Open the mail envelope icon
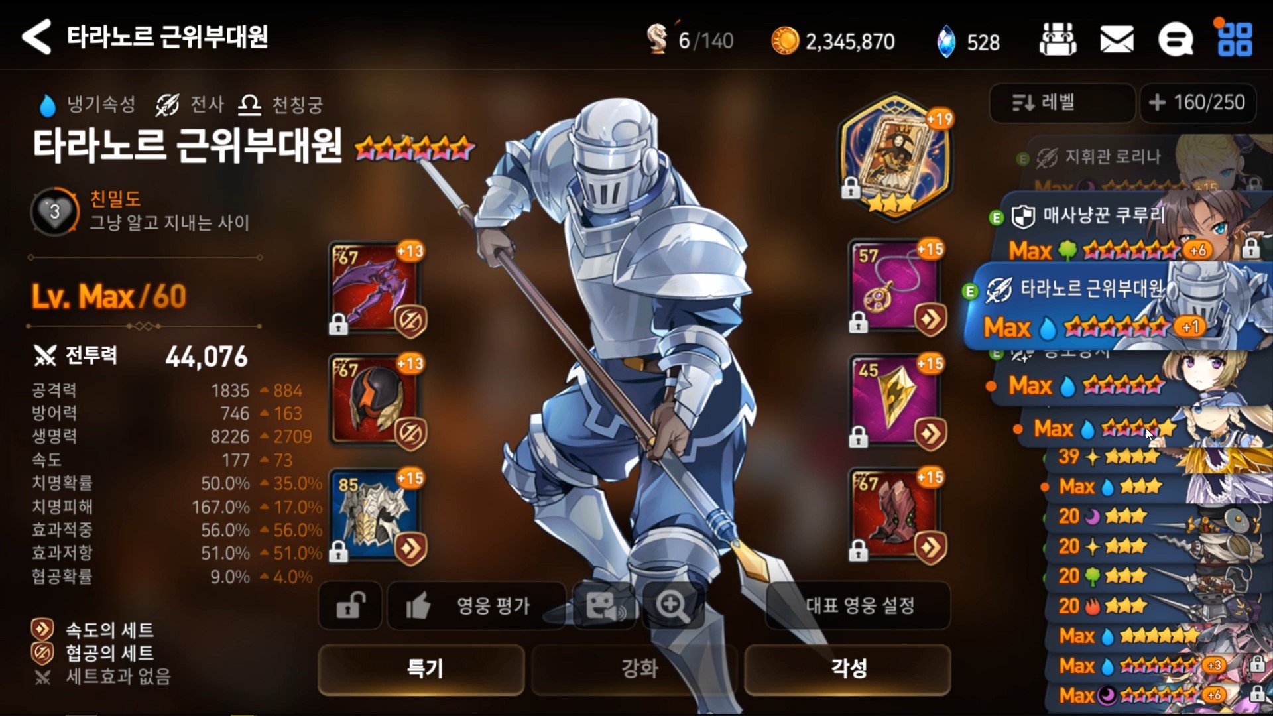 [x=1117, y=39]
